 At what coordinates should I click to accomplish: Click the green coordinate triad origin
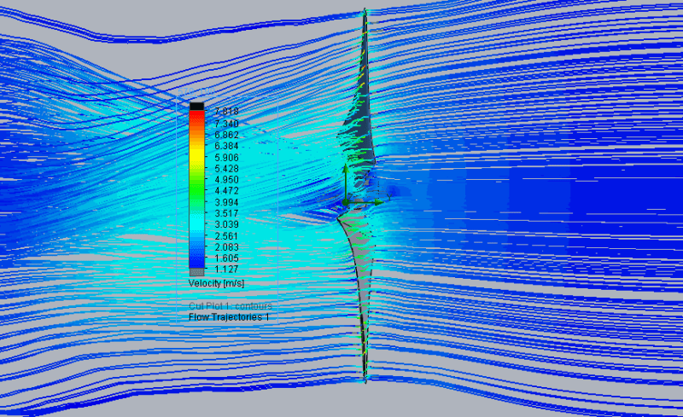(x=346, y=202)
